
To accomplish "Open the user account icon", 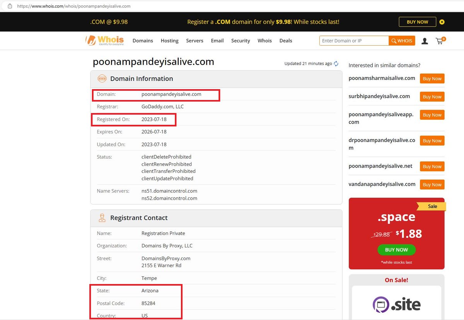I will click(425, 41).
